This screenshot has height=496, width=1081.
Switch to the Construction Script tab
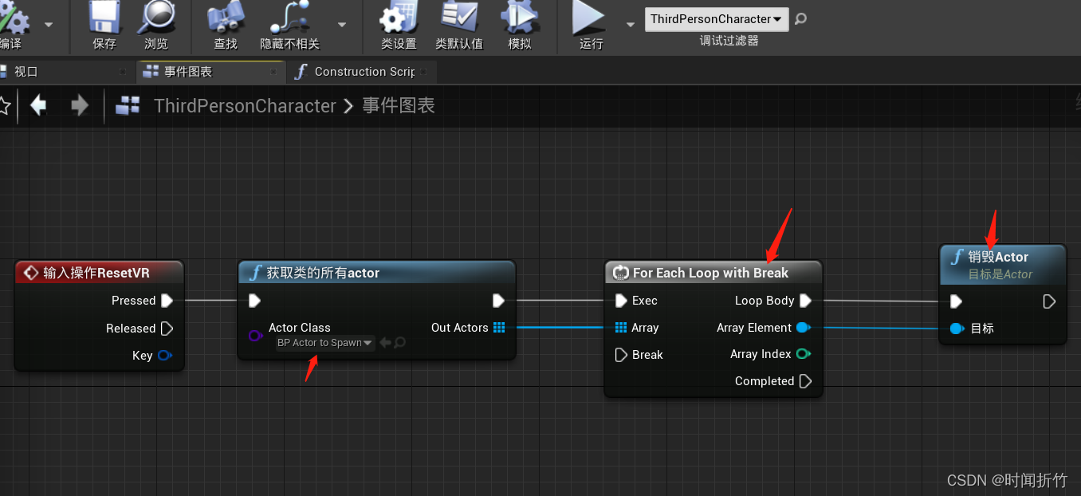(x=364, y=72)
